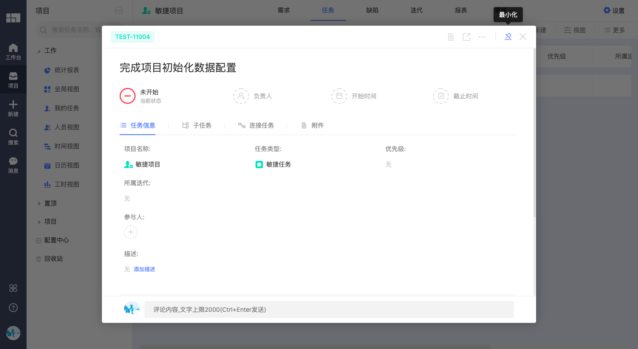Add participant with the plus circle
Screen dimensions: 638x349
click(131, 232)
